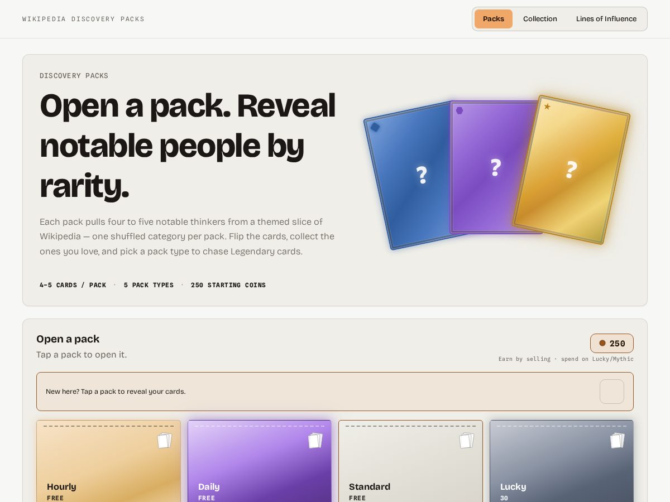Open the Lucky pack costing 30
Viewport: 670px width, 502px height.
[562, 461]
